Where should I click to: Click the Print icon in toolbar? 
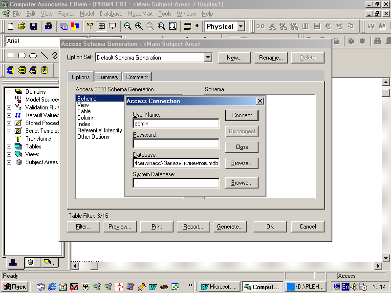click(x=48, y=26)
